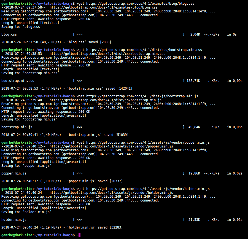Viewport: 248px width, 239px height.
Task: Click the 'in 0,02s' duration text
Action: click(235, 173)
